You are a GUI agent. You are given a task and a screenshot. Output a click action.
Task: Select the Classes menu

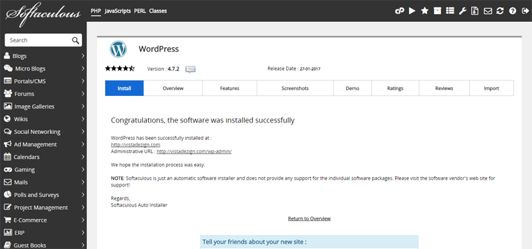(x=158, y=11)
